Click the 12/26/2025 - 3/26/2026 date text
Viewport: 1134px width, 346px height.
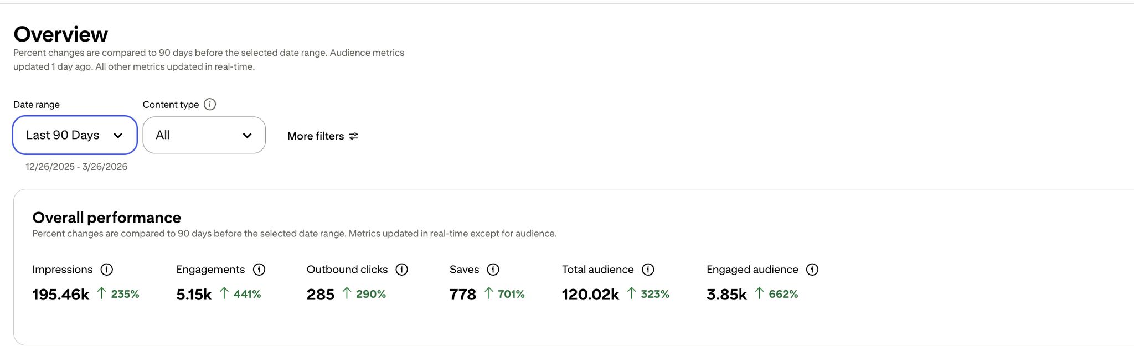tap(76, 167)
